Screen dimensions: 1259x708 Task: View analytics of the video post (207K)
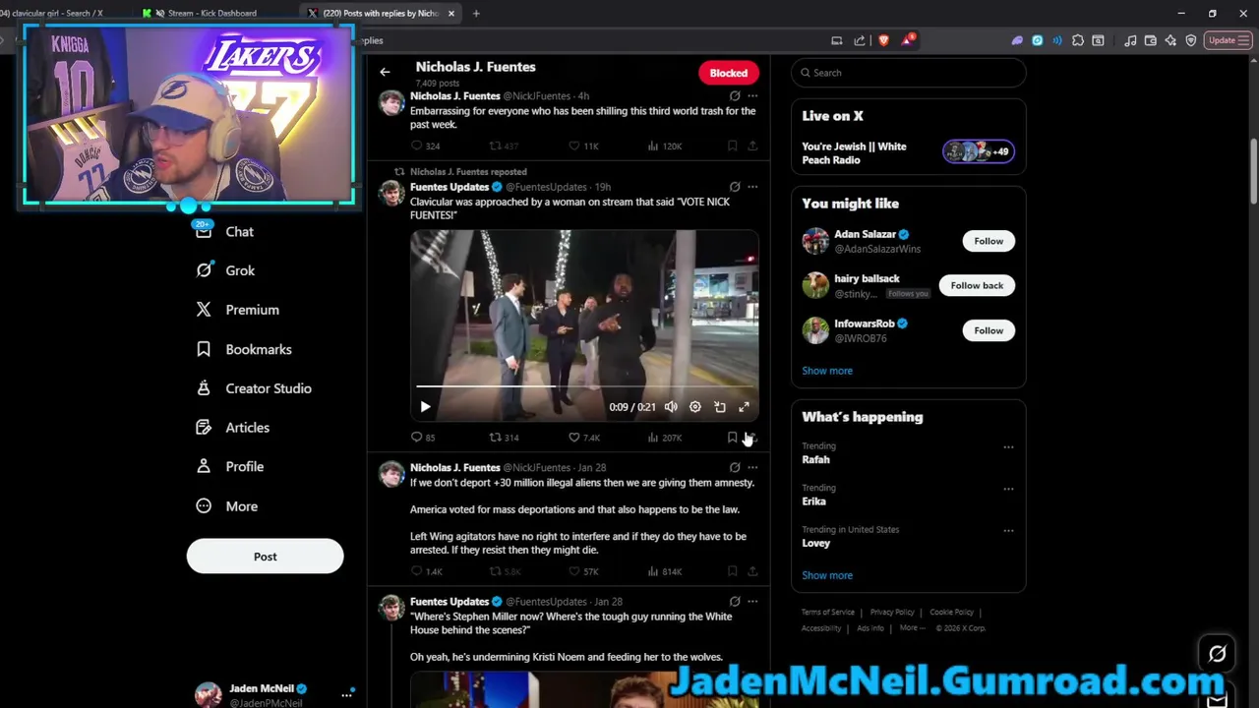[x=665, y=438]
